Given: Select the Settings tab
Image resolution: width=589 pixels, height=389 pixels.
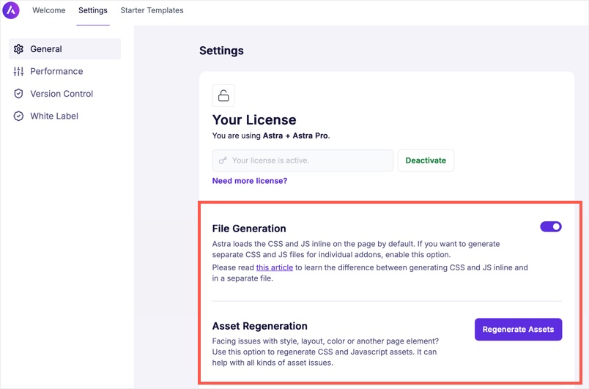Looking at the screenshot, I should pos(93,10).
